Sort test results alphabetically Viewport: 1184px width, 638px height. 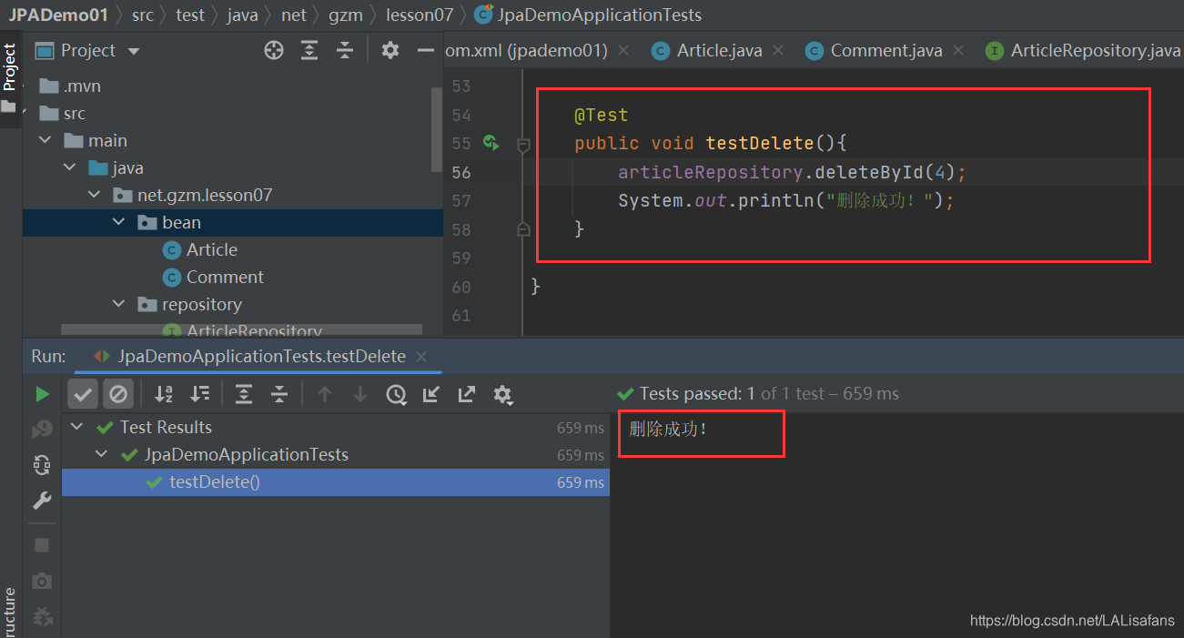pyautogui.click(x=164, y=394)
